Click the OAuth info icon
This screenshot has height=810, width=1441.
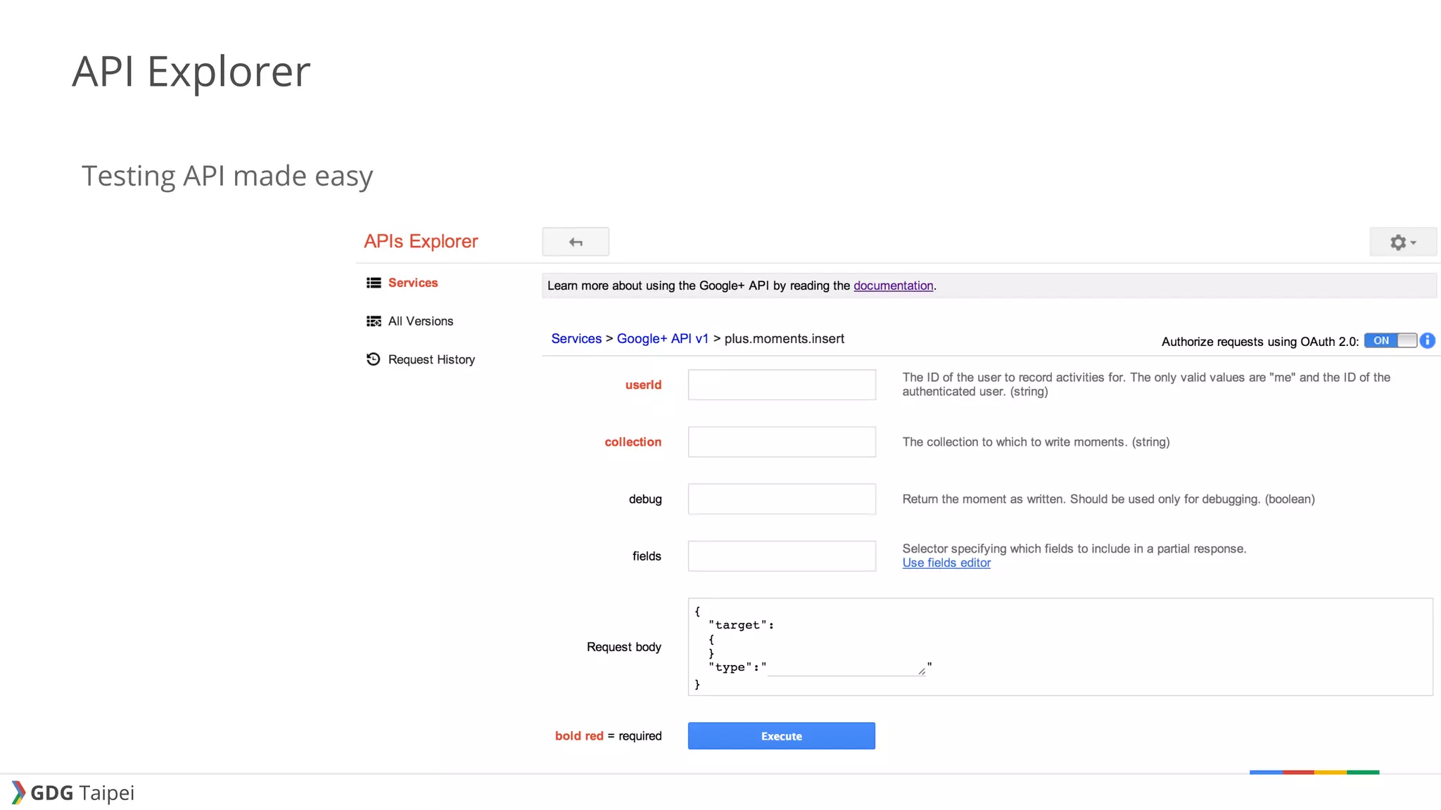click(x=1428, y=341)
